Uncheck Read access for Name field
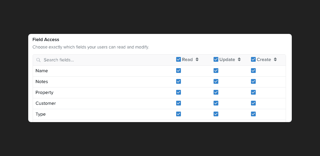This screenshot has height=156, width=320. coord(179,71)
